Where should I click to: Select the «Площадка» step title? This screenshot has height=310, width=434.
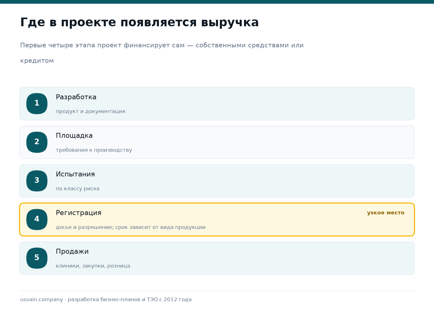coord(74,136)
